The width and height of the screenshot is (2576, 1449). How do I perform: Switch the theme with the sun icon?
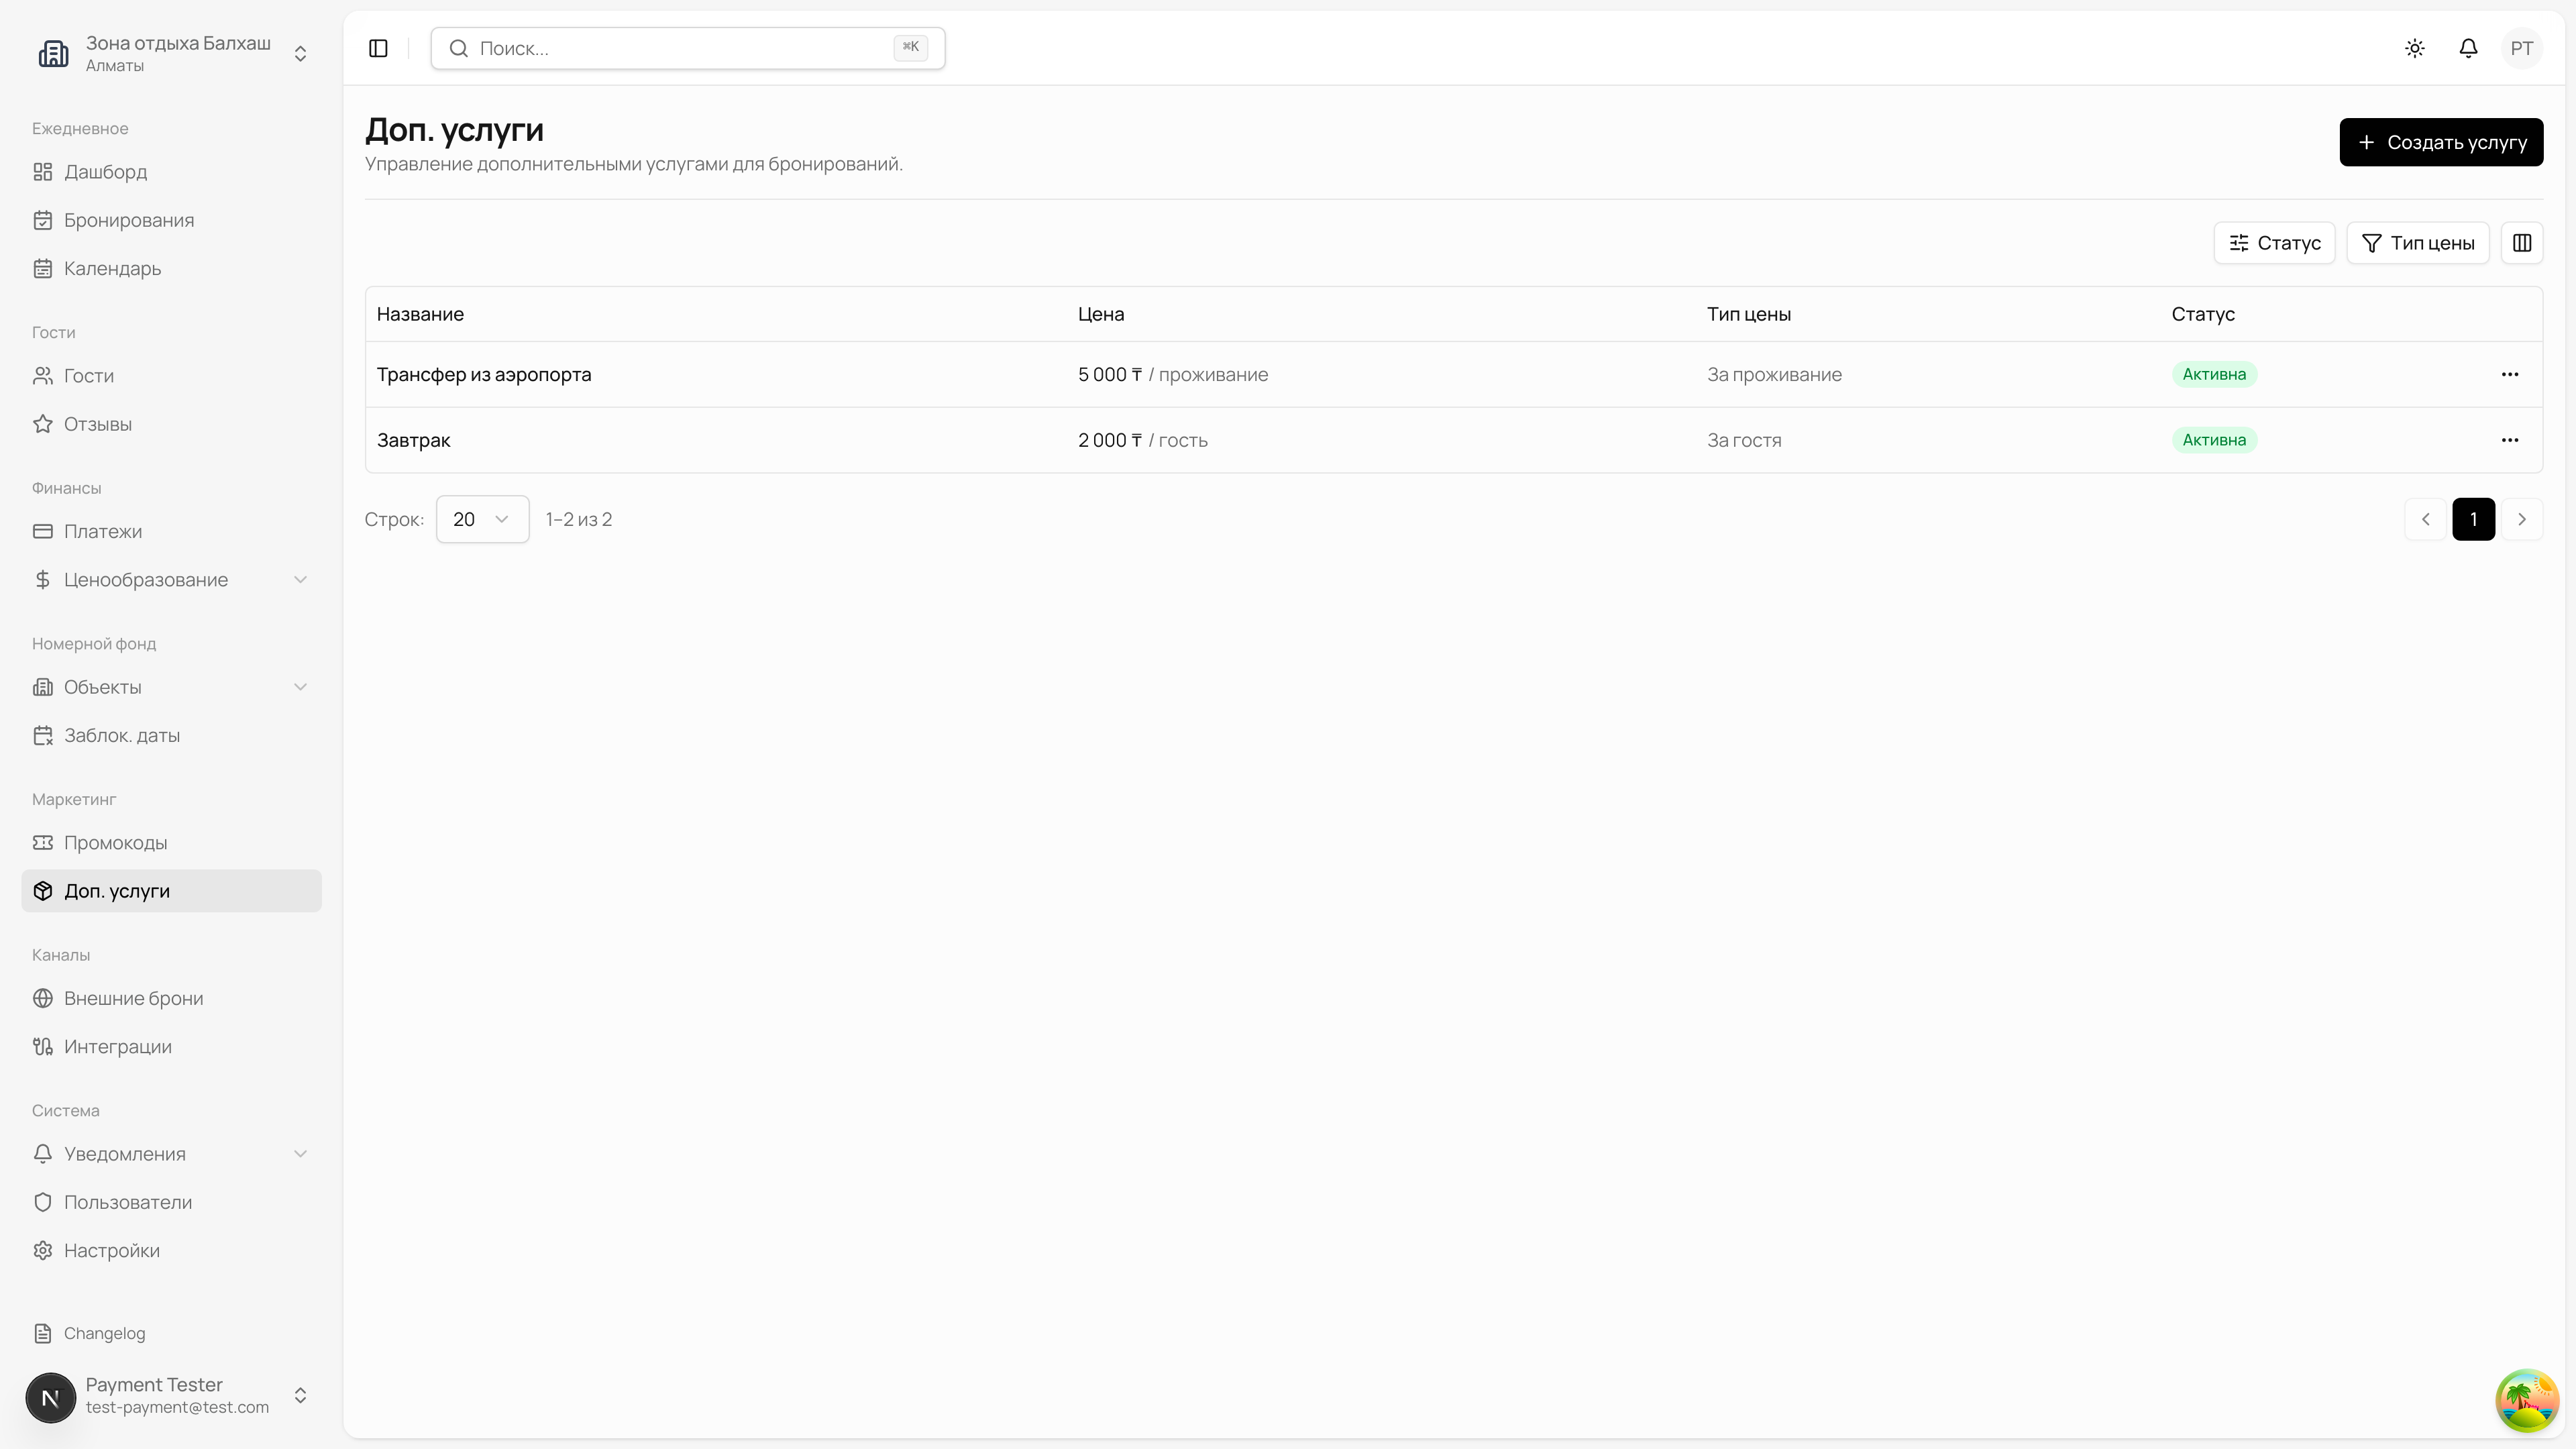click(x=2415, y=48)
